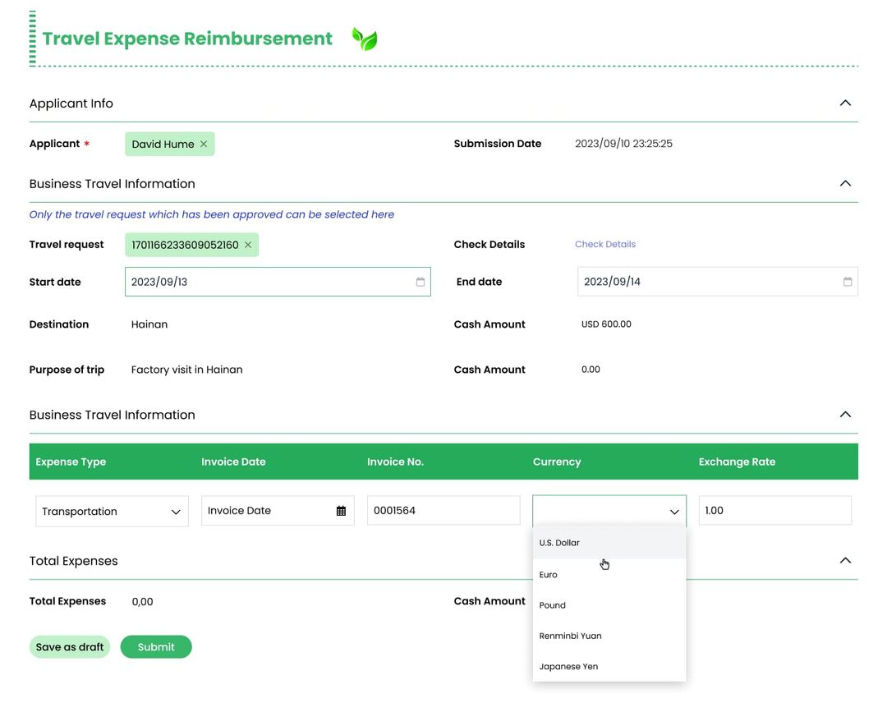
Task: Collapse the Applicant Info section
Action: (x=845, y=103)
